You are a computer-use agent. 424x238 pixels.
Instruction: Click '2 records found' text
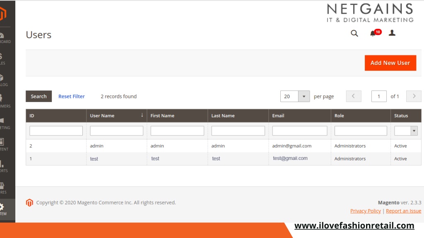[119, 96]
